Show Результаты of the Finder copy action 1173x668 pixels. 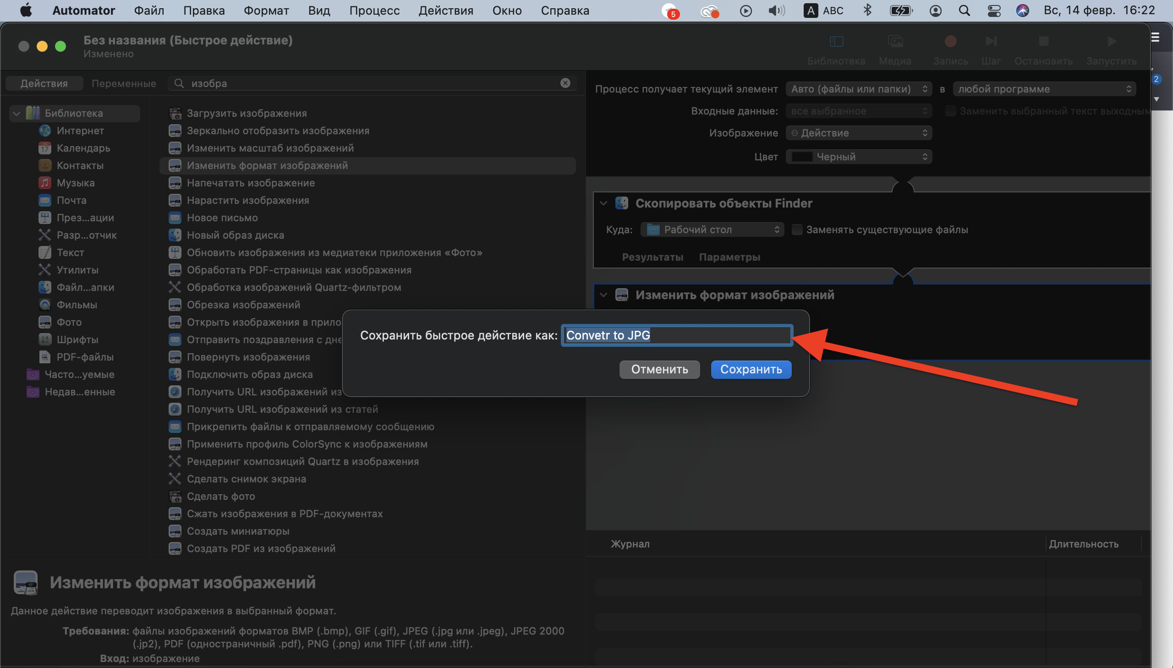point(652,257)
